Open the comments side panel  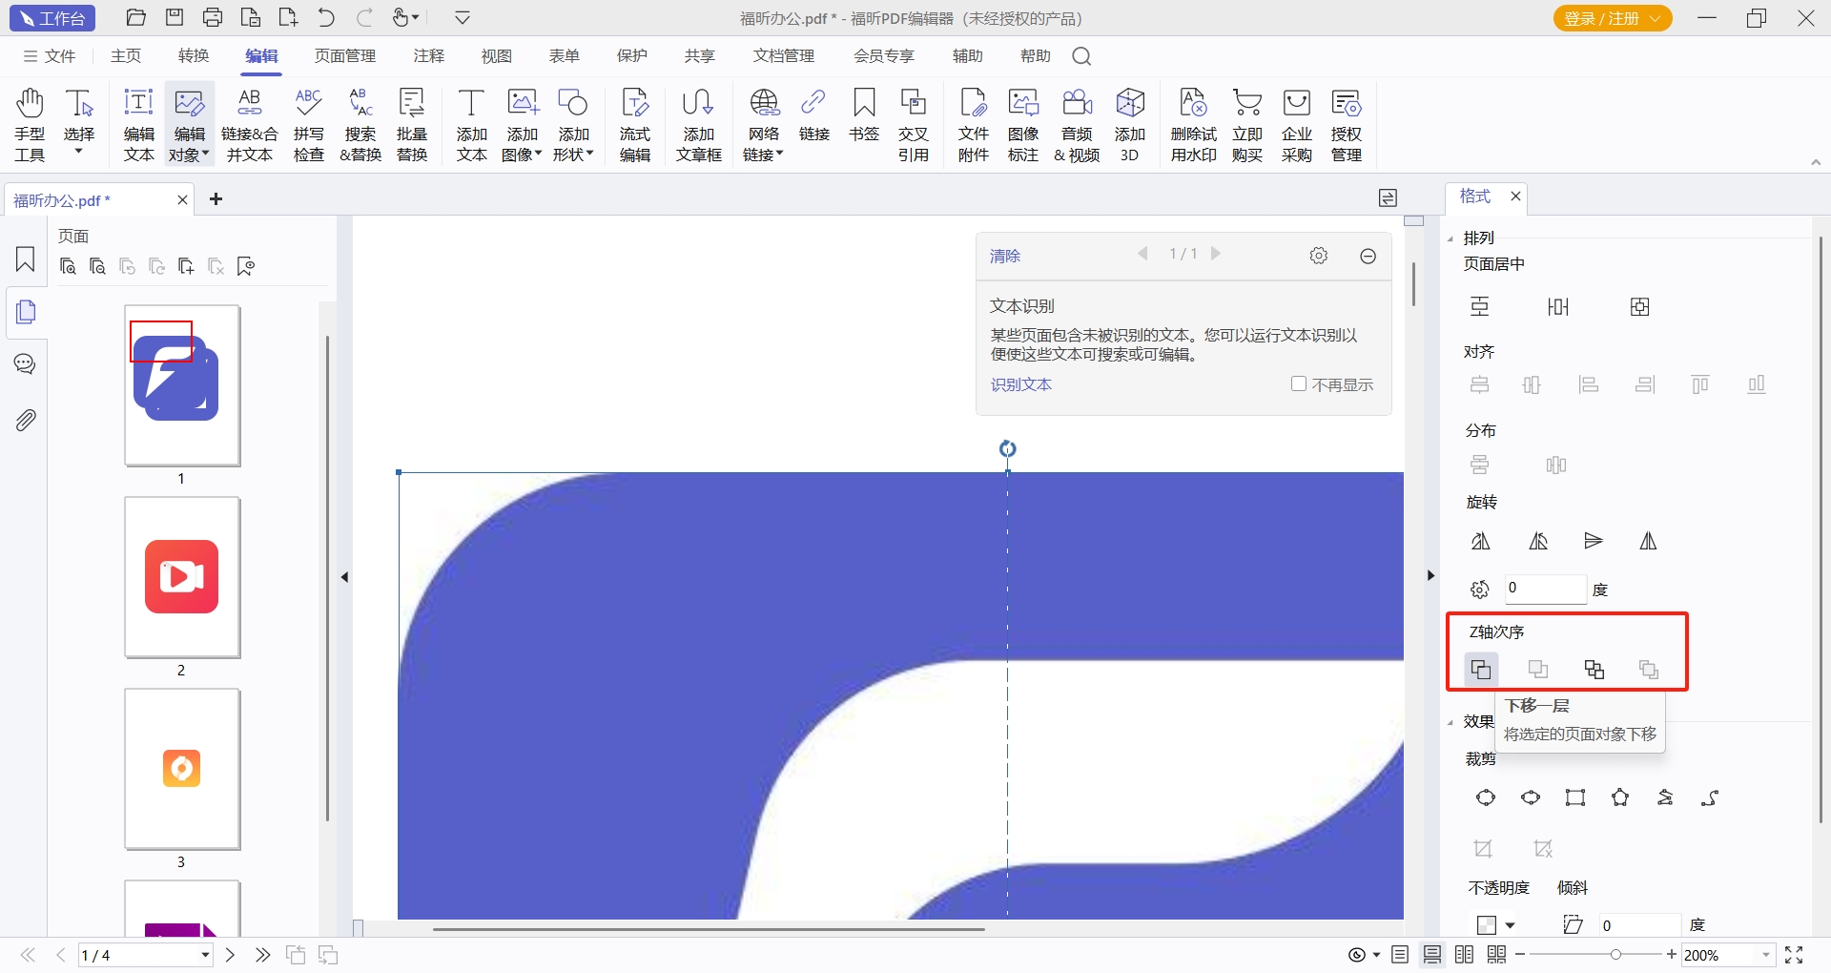click(x=26, y=364)
